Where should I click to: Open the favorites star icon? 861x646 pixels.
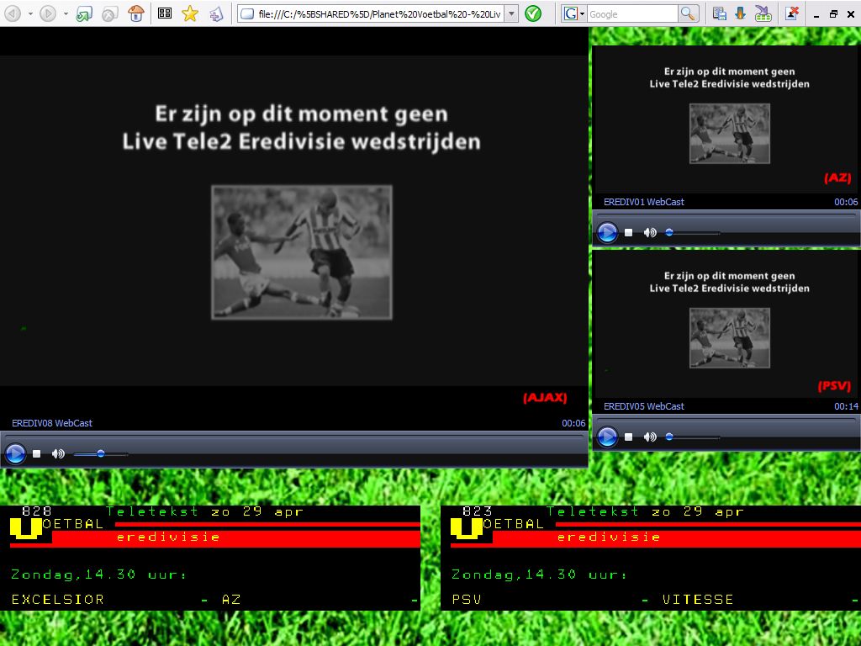(x=190, y=13)
